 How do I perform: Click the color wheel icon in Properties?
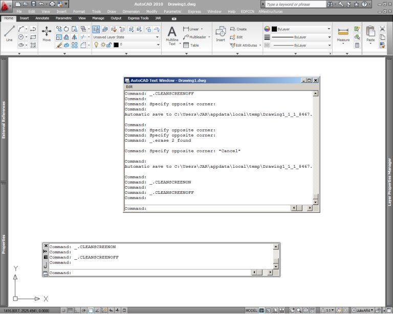click(x=267, y=29)
